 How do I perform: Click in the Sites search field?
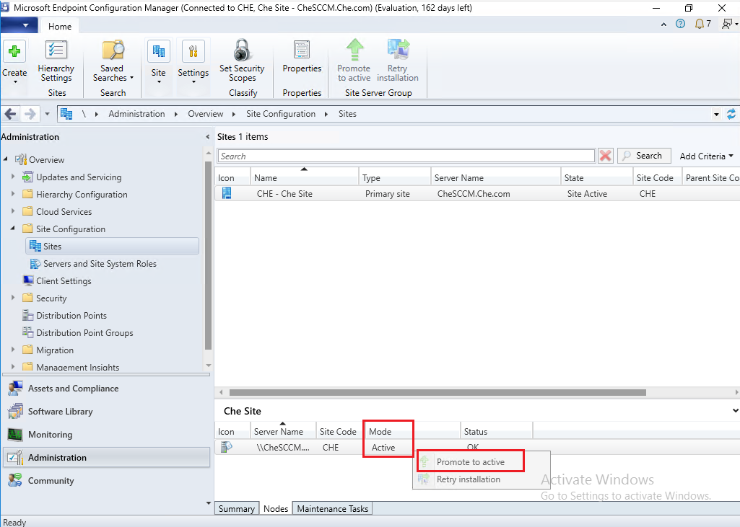pos(406,156)
